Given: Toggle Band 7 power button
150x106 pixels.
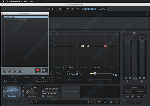Looking at the screenshot, I should pos(95,67).
